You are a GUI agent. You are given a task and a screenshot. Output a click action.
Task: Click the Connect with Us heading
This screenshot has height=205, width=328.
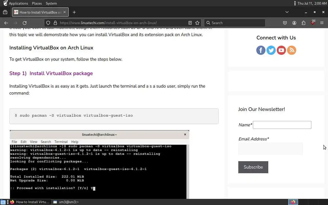(276, 38)
